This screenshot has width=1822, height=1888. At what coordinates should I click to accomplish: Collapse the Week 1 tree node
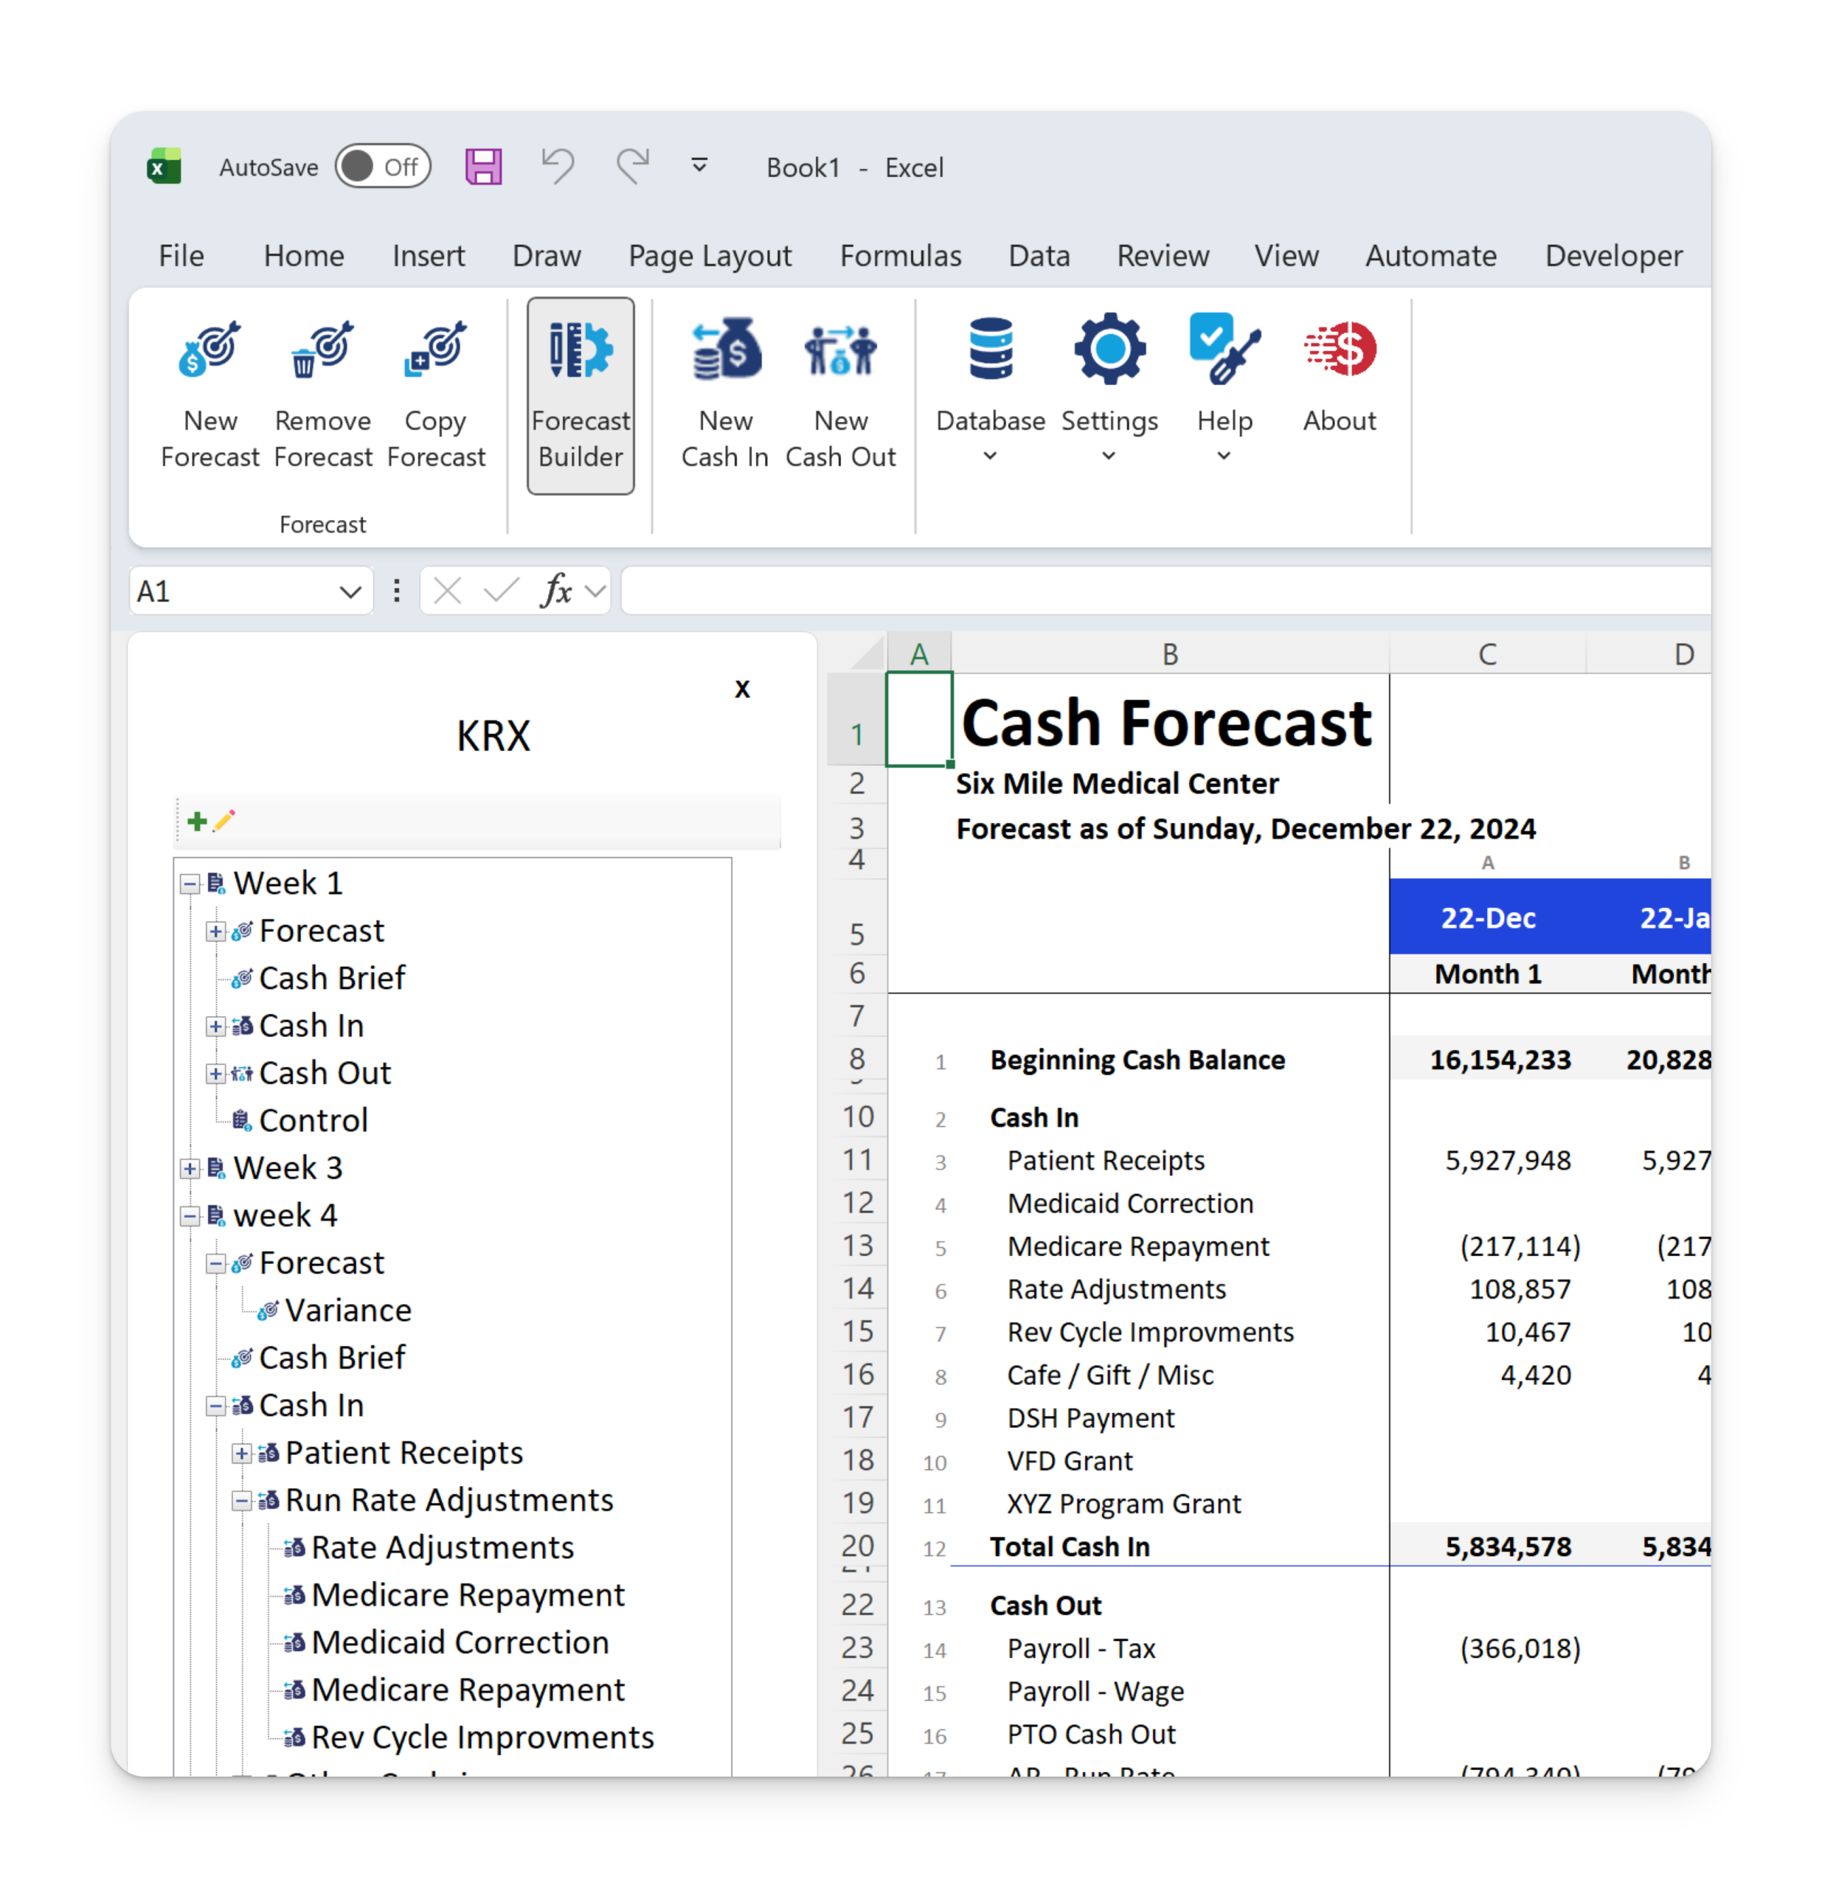(x=190, y=884)
